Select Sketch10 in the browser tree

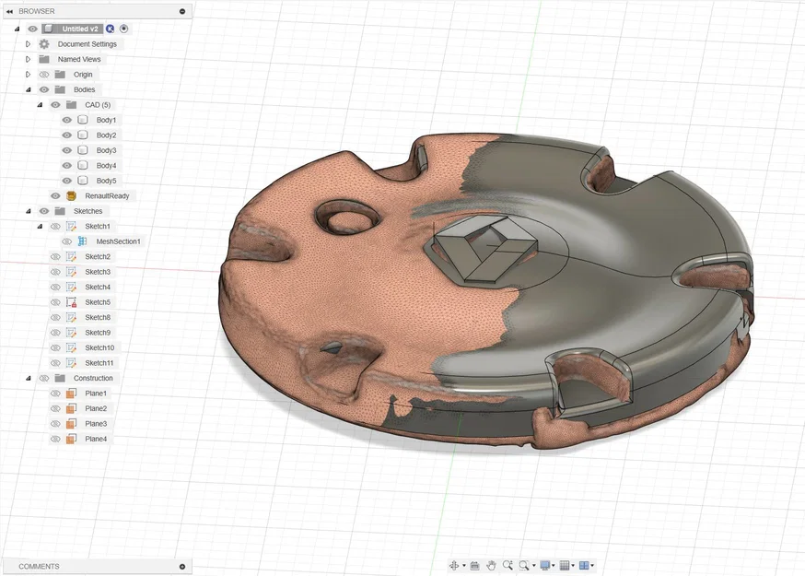99,347
